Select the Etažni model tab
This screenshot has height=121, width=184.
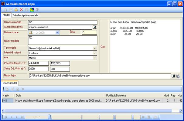click(10, 83)
